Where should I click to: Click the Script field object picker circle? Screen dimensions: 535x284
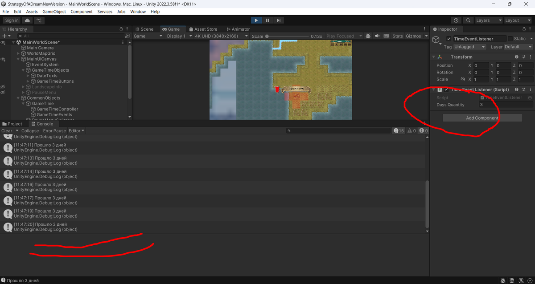530,97
